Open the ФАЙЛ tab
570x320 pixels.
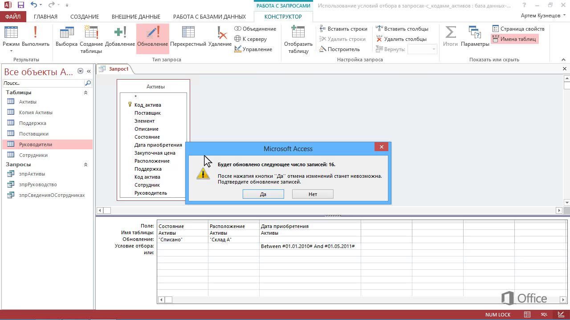(13, 16)
